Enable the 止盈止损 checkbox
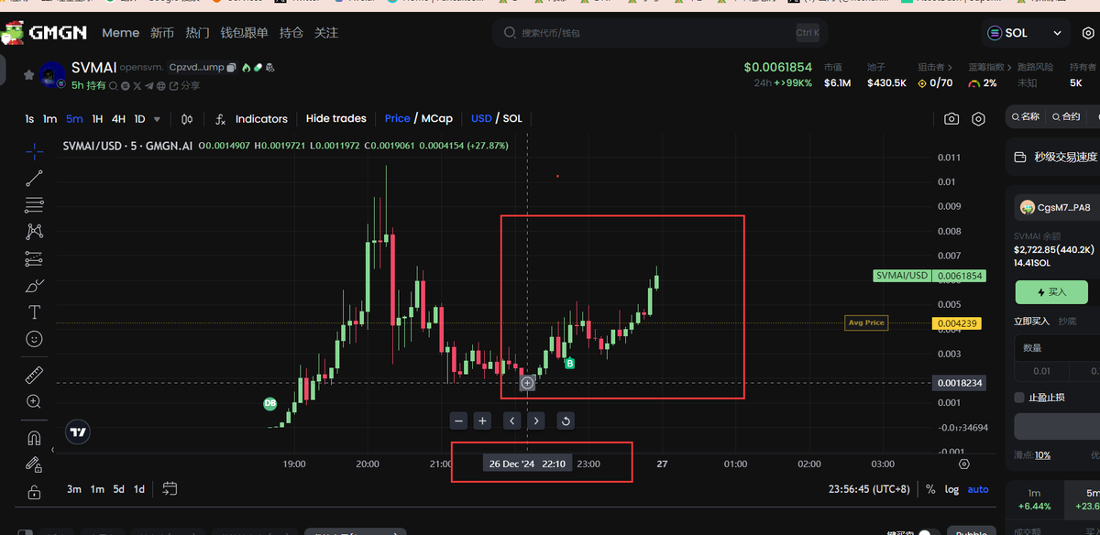 point(1019,398)
